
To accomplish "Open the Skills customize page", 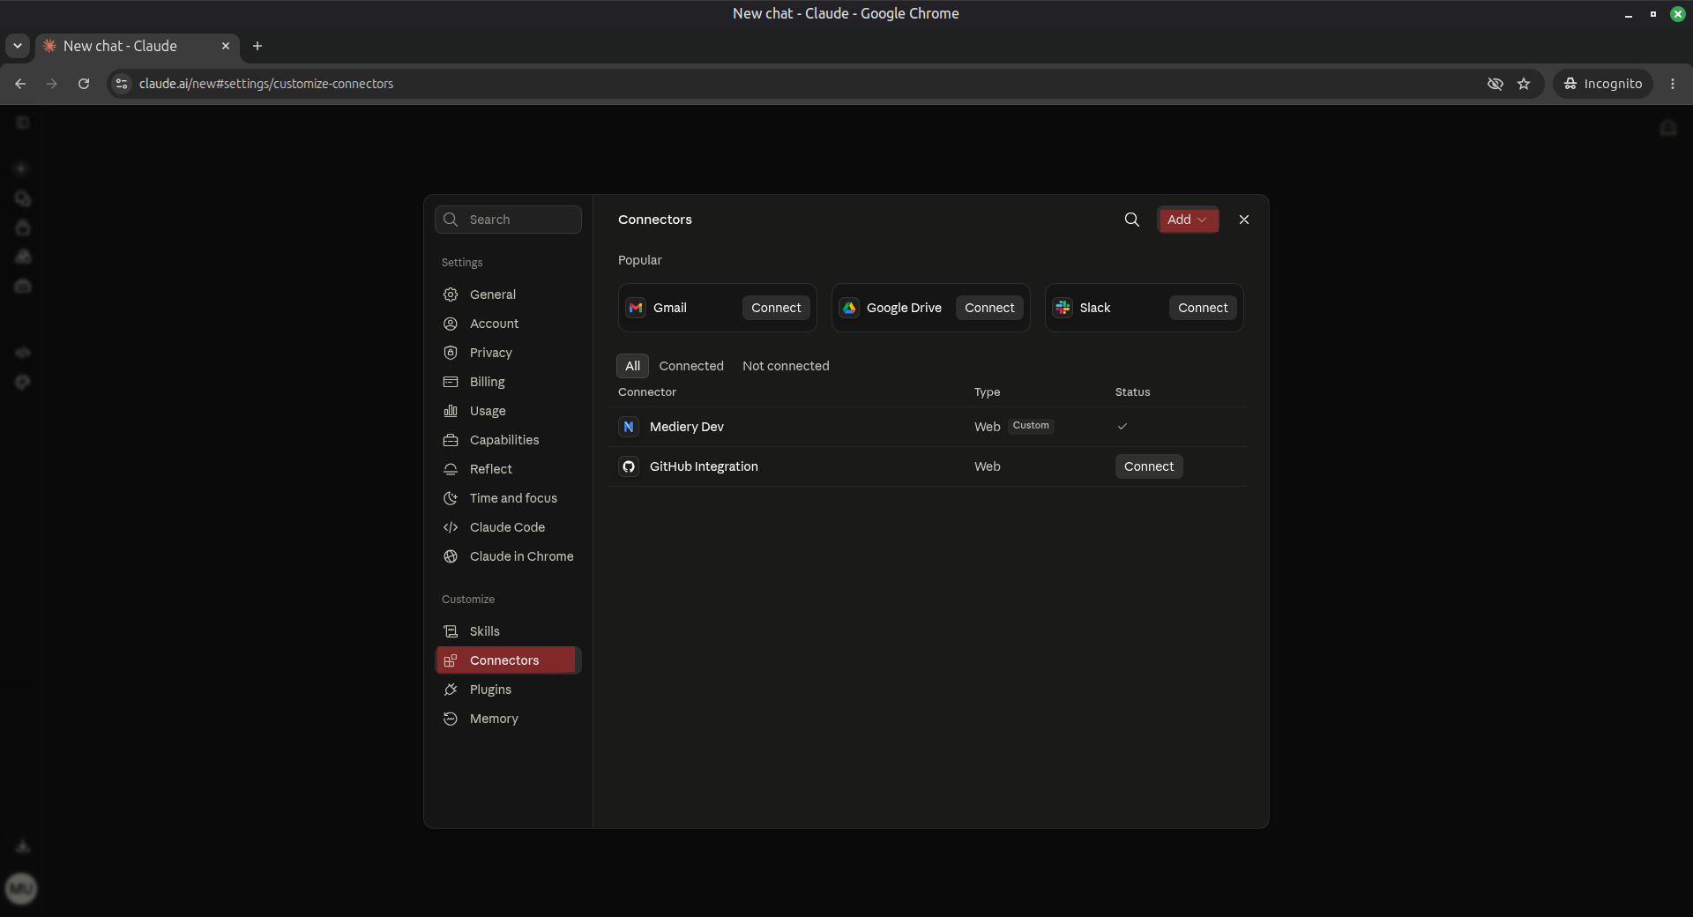I will [508, 631].
